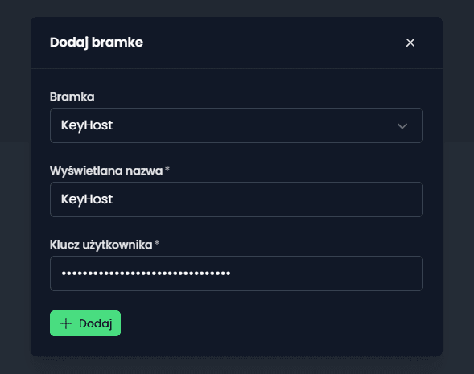Click the Dodaj bramke dialog title

97,43
